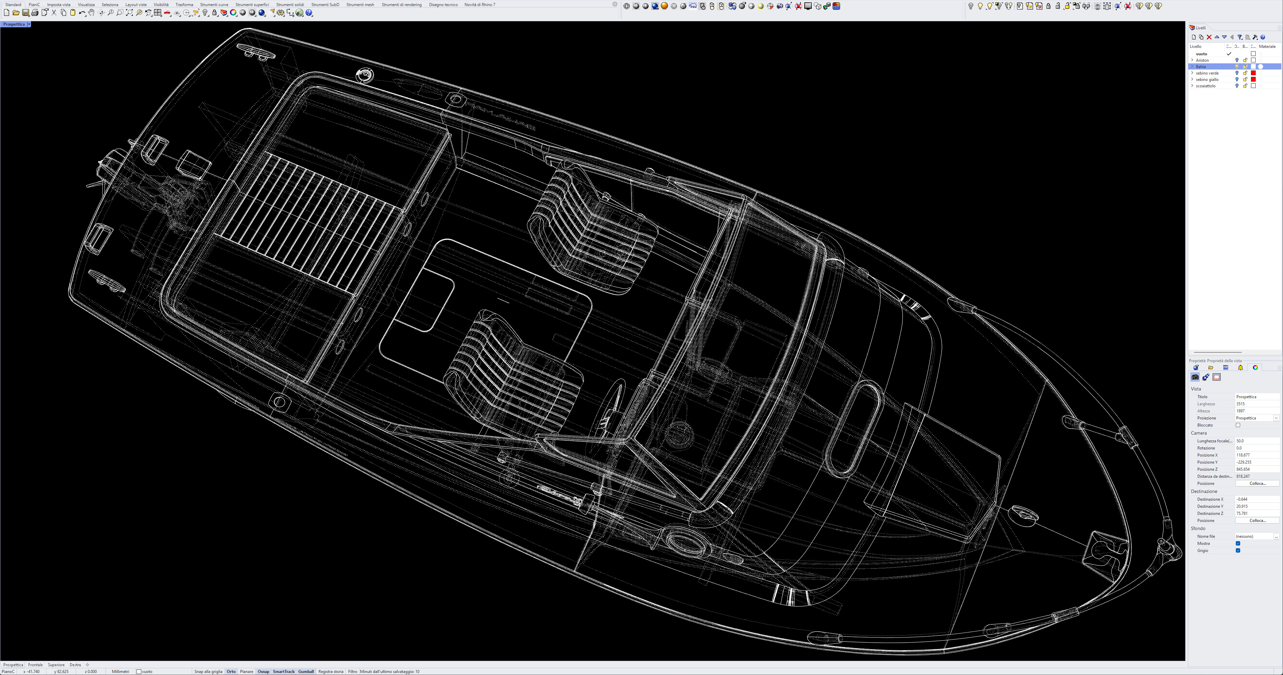The height and width of the screenshot is (675, 1283).
Task: Switch to the Superiore viewport tab
Action: pos(56,665)
